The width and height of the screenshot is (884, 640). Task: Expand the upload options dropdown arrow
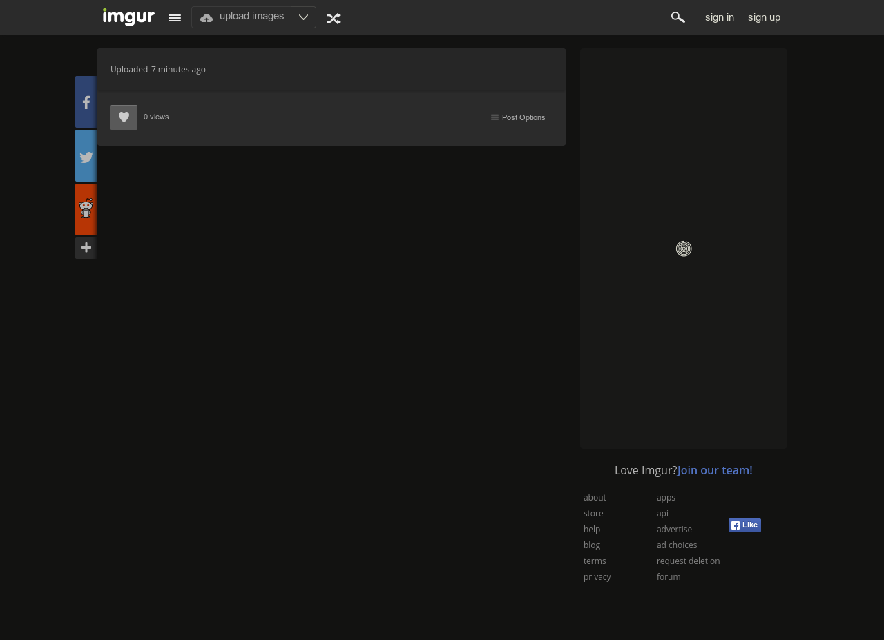(303, 17)
